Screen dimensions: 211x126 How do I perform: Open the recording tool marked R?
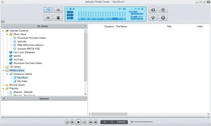[x=163, y=18]
